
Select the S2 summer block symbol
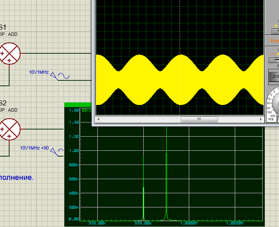pos(10,129)
